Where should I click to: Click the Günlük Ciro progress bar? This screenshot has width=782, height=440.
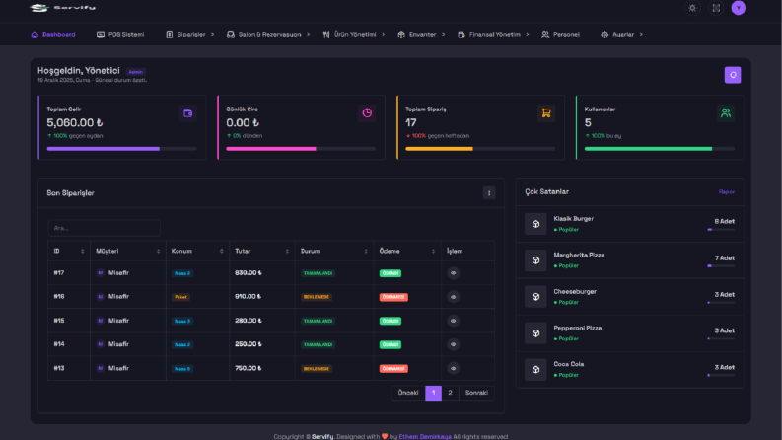301,149
